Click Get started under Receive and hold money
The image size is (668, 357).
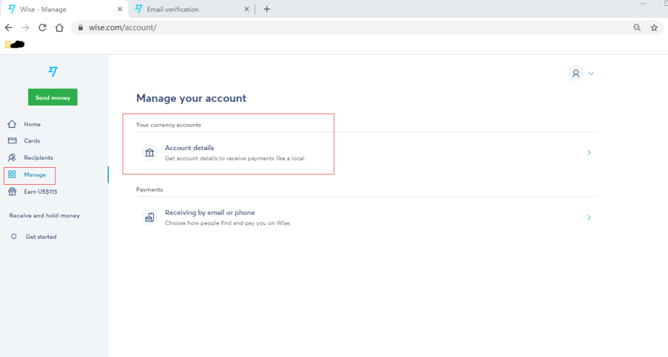[x=41, y=237]
